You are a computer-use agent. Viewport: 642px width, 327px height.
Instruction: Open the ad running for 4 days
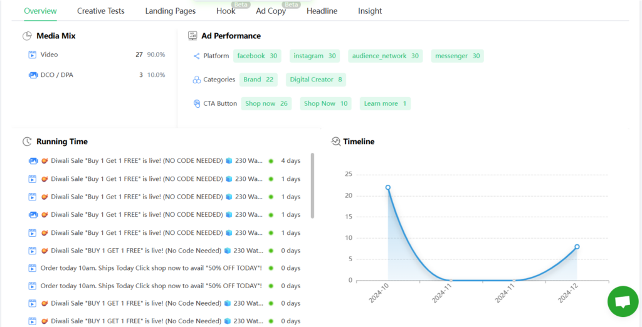(152, 161)
